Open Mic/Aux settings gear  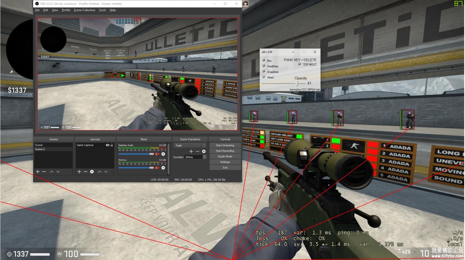pyautogui.click(x=163, y=168)
